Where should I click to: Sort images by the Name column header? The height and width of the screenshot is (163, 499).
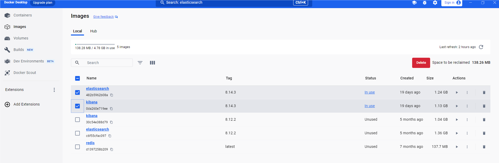point(92,78)
